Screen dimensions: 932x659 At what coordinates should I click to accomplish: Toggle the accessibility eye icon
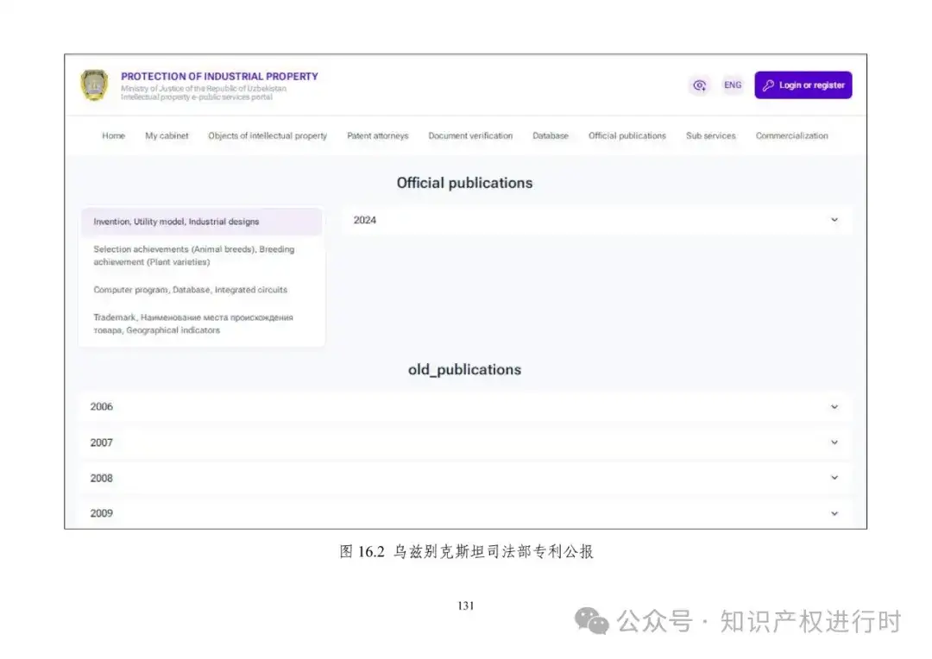[700, 85]
